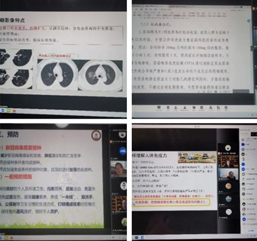257x241 pixels.
Task: Click the cartoon banner image on the immunity slide
Action: pyautogui.click(x=197, y=157)
